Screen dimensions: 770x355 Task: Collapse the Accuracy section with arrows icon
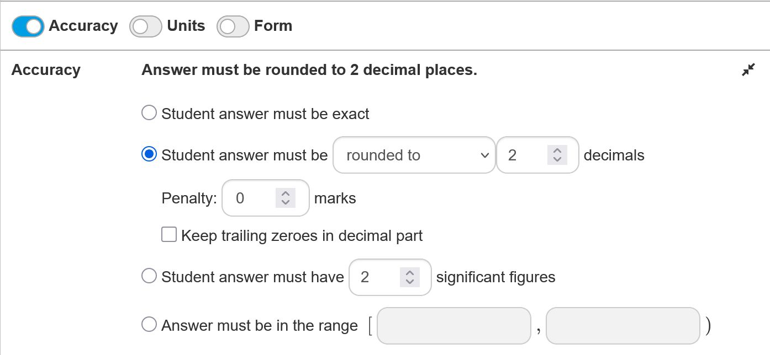[748, 70]
